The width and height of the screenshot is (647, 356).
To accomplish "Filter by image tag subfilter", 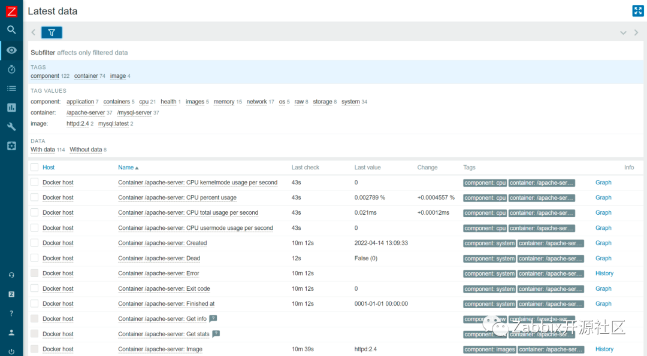I will click(x=117, y=76).
